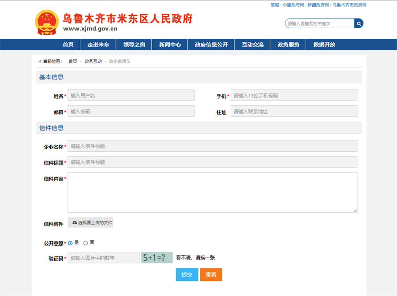
Task: Click the magnifier search icon button
Action: tap(359, 23)
